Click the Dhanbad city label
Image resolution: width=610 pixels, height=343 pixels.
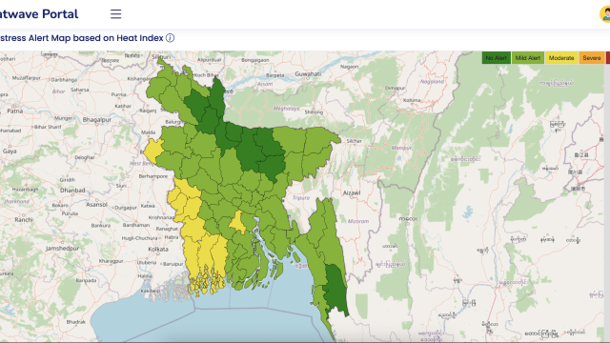point(72,191)
